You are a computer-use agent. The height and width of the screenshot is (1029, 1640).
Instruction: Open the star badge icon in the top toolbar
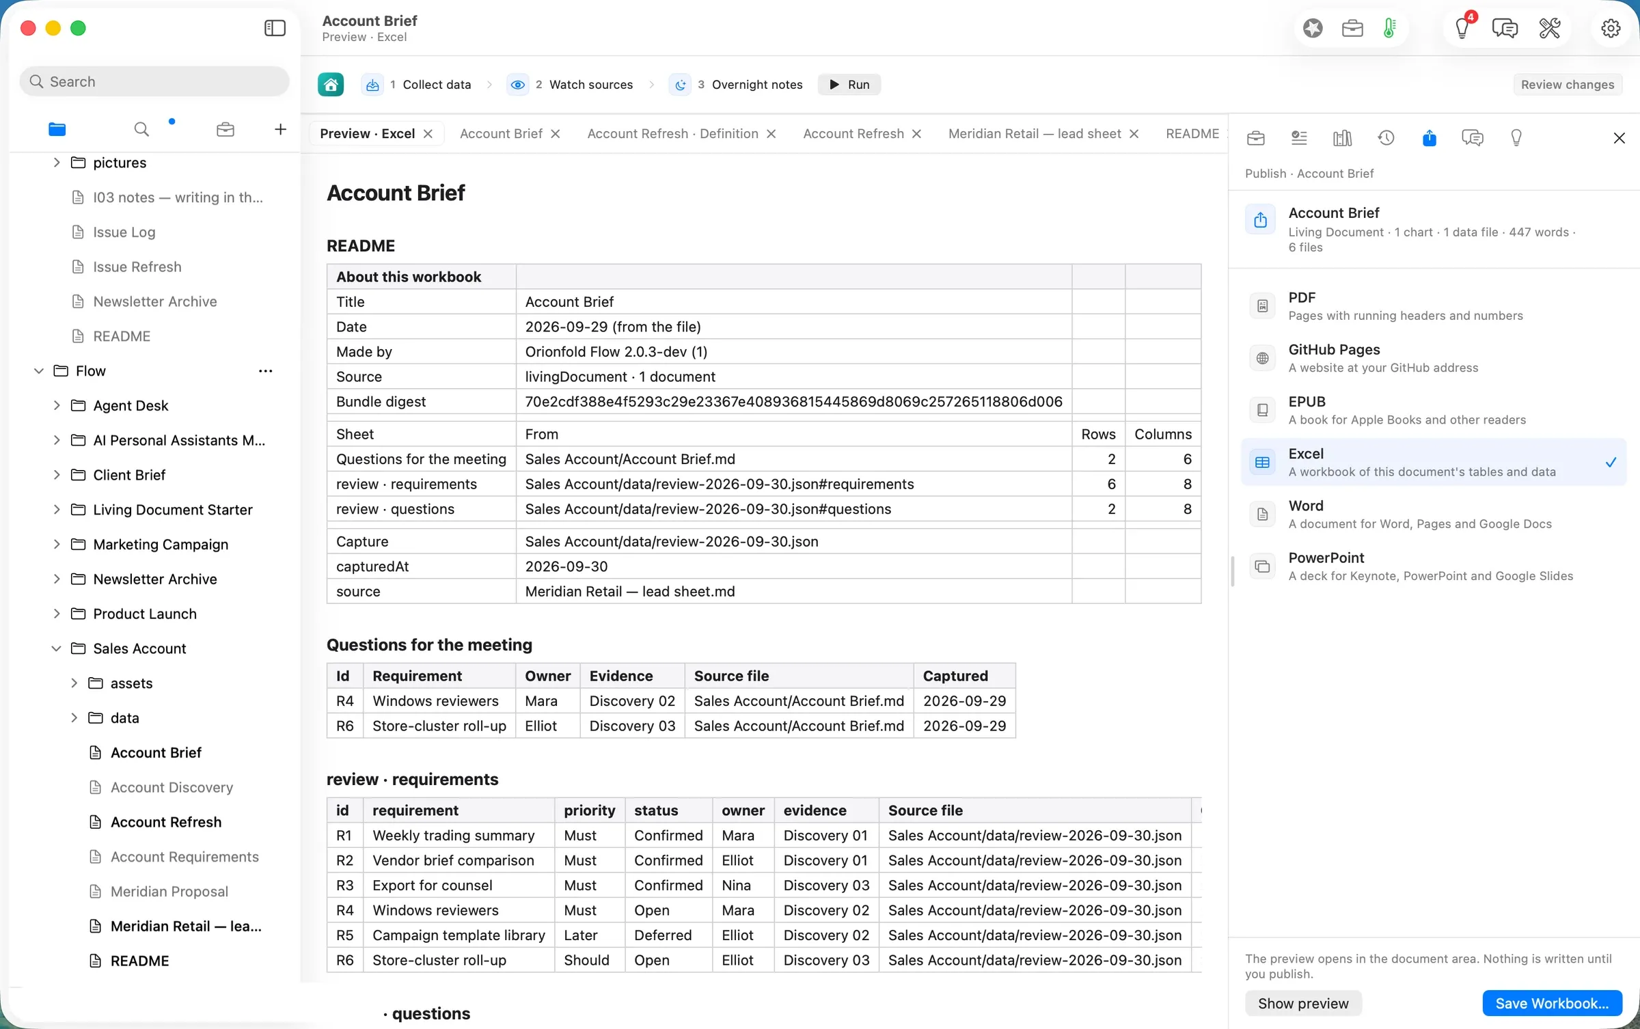1313,28
